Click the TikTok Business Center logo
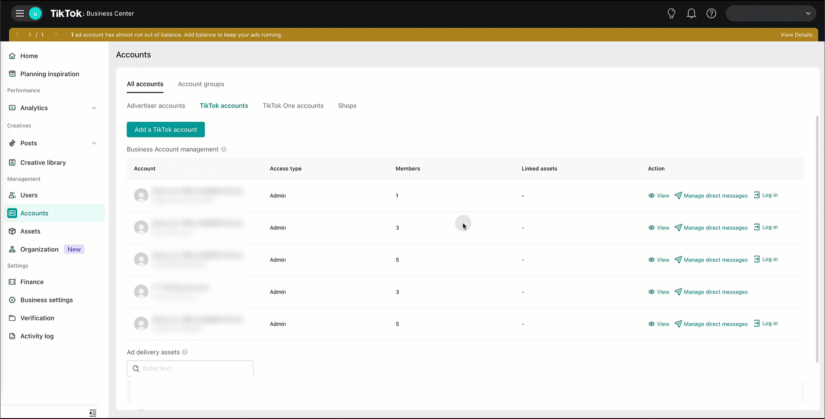Image resolution: width=825 pixels, height=419 pixels. (92, 13)
